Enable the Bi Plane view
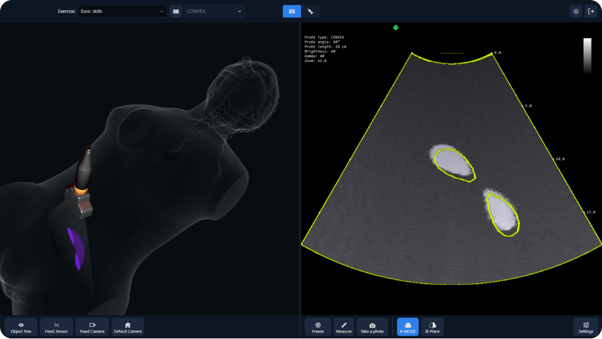Image resolution: width=602 pixels, height=339 pixels. (432, 327)
